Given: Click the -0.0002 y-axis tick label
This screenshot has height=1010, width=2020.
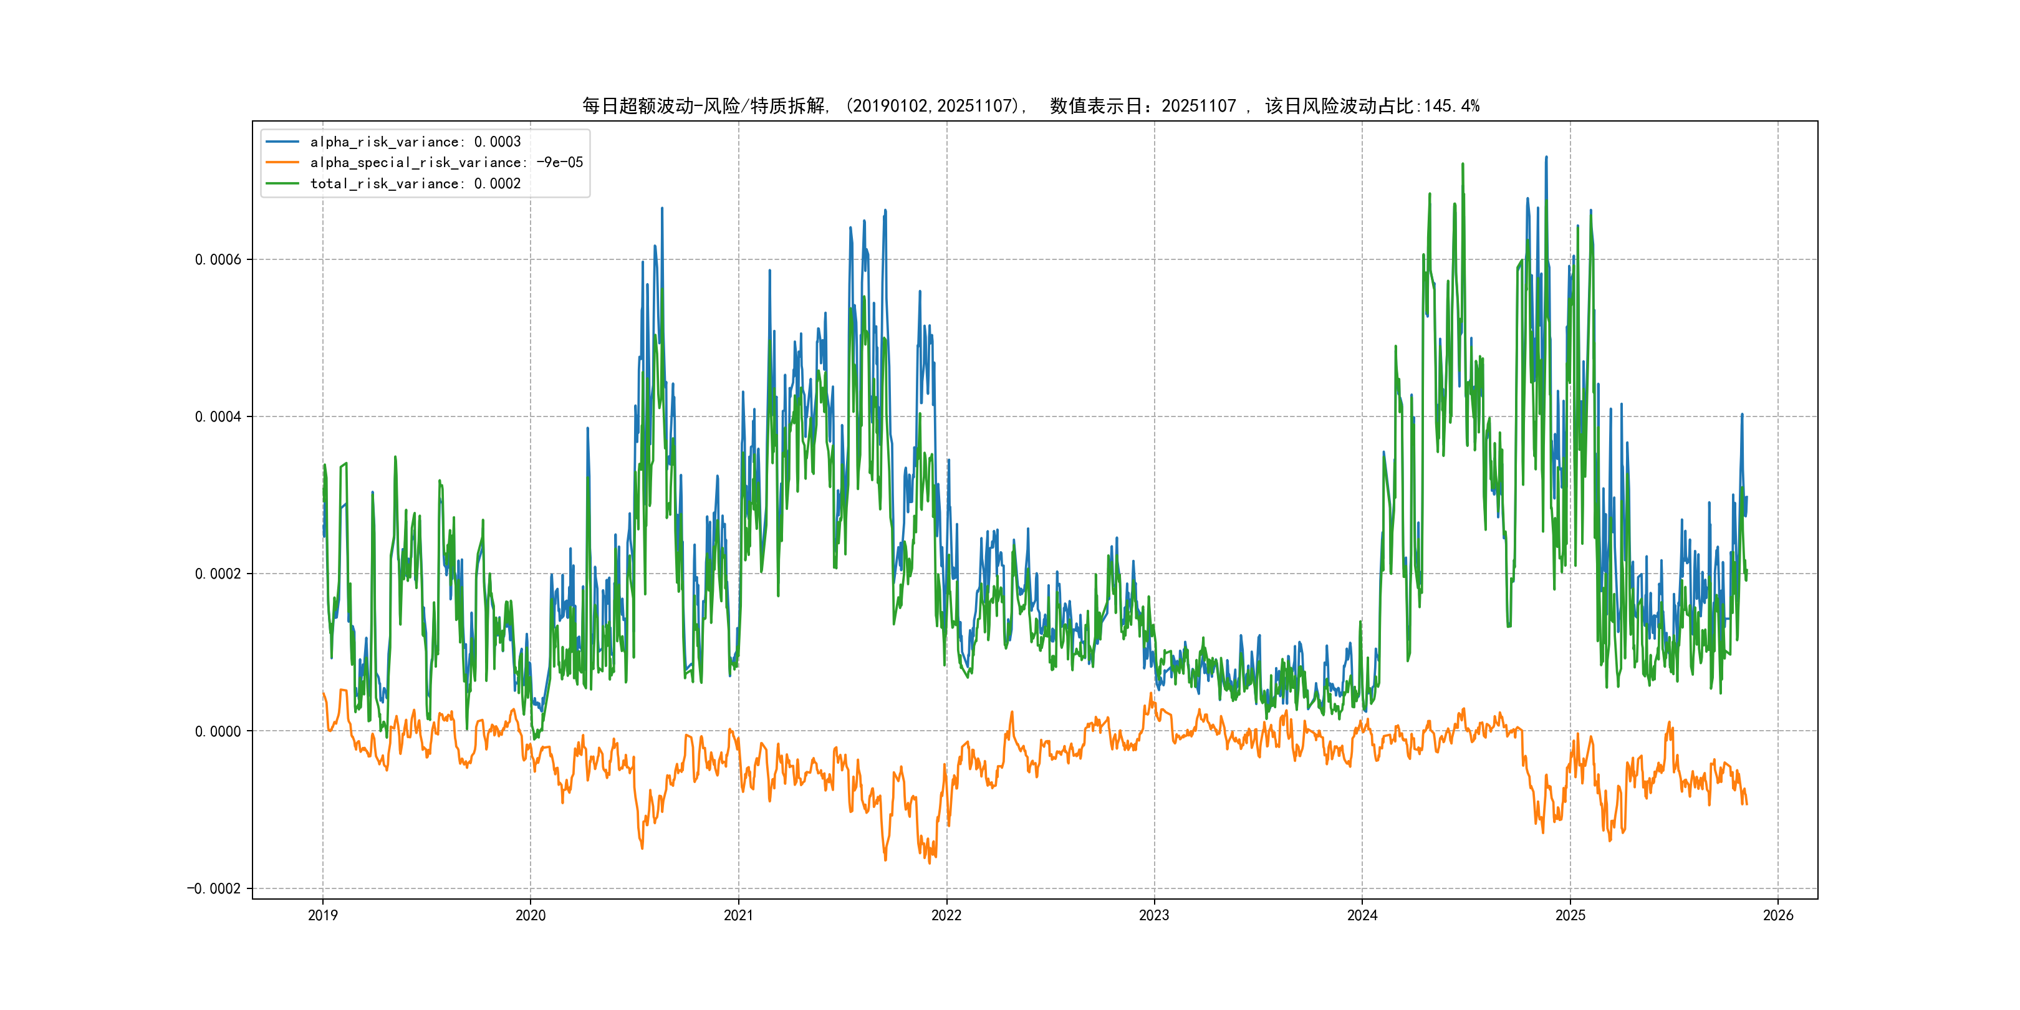Looking at the screenshot, I should [213, 888].
